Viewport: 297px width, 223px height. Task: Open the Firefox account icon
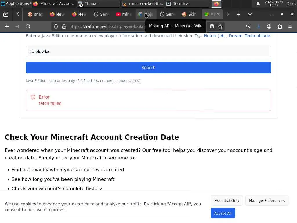tap(269, 26)
